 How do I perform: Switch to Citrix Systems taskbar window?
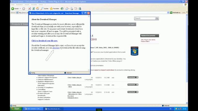(x=33, y=109)
